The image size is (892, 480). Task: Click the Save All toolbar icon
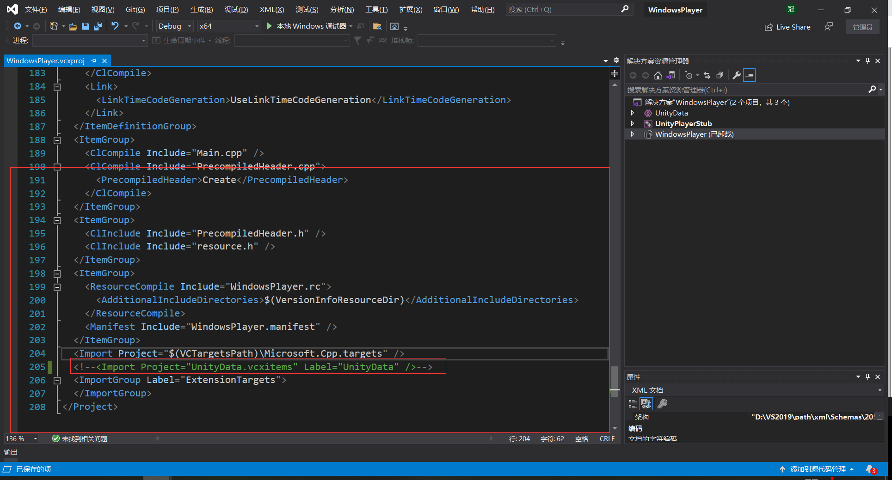(98, 26)
